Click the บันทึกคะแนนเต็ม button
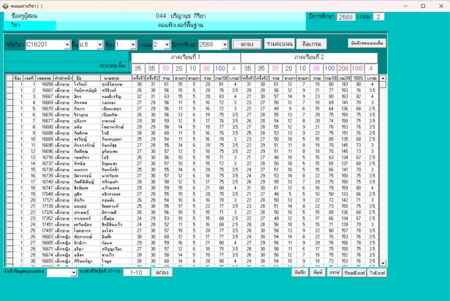 click(x=367, y=43)
